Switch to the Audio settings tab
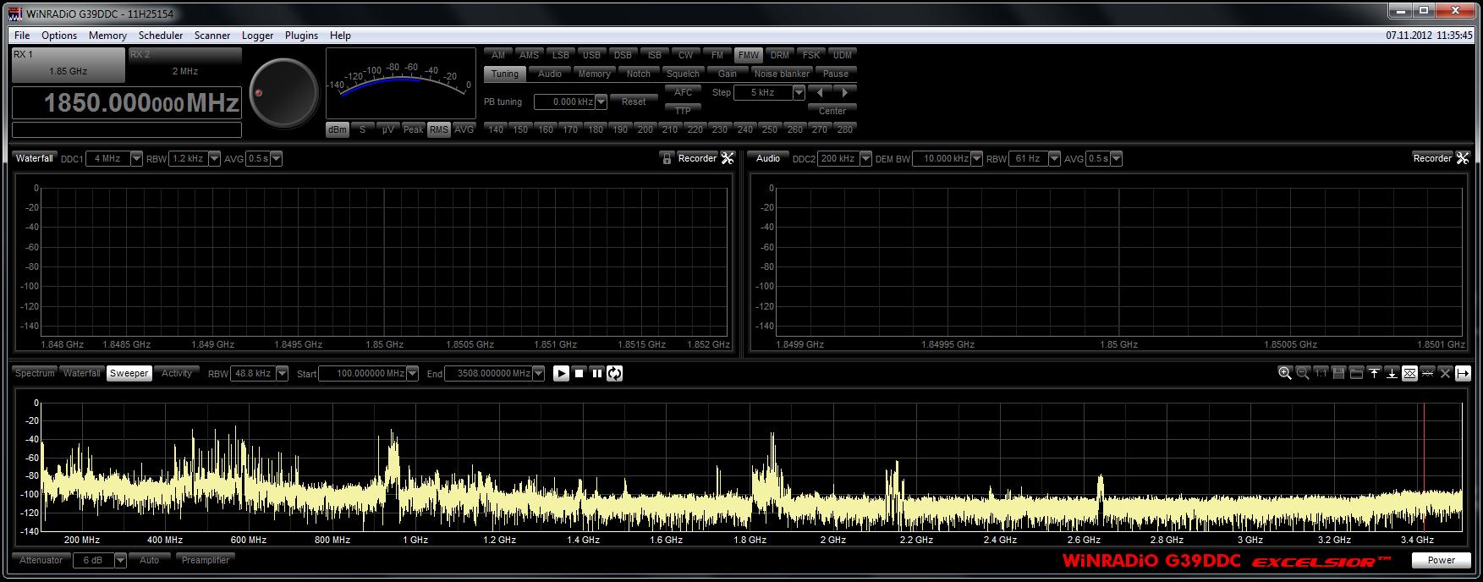This screenshot has width=1483, height=582. (550, 74)
